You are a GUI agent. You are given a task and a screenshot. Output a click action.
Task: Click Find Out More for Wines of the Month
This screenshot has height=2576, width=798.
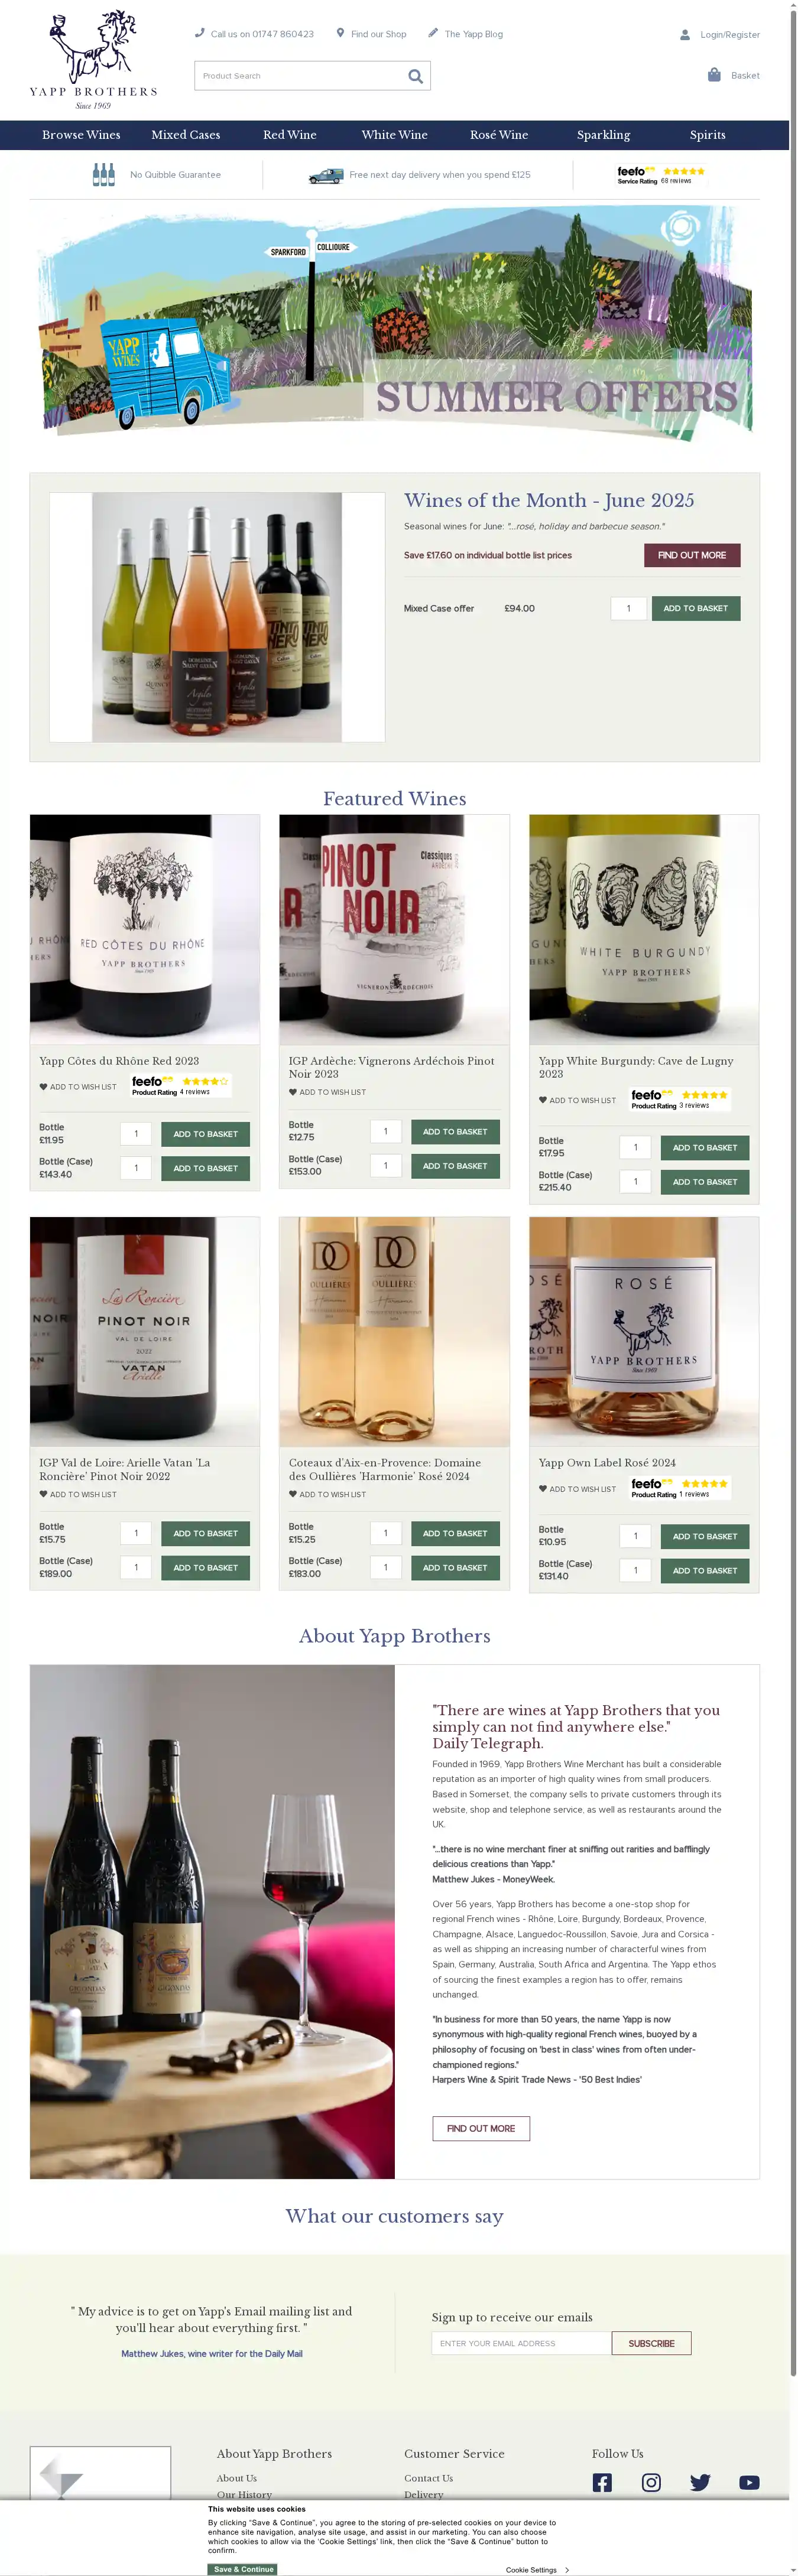(692, 555)
